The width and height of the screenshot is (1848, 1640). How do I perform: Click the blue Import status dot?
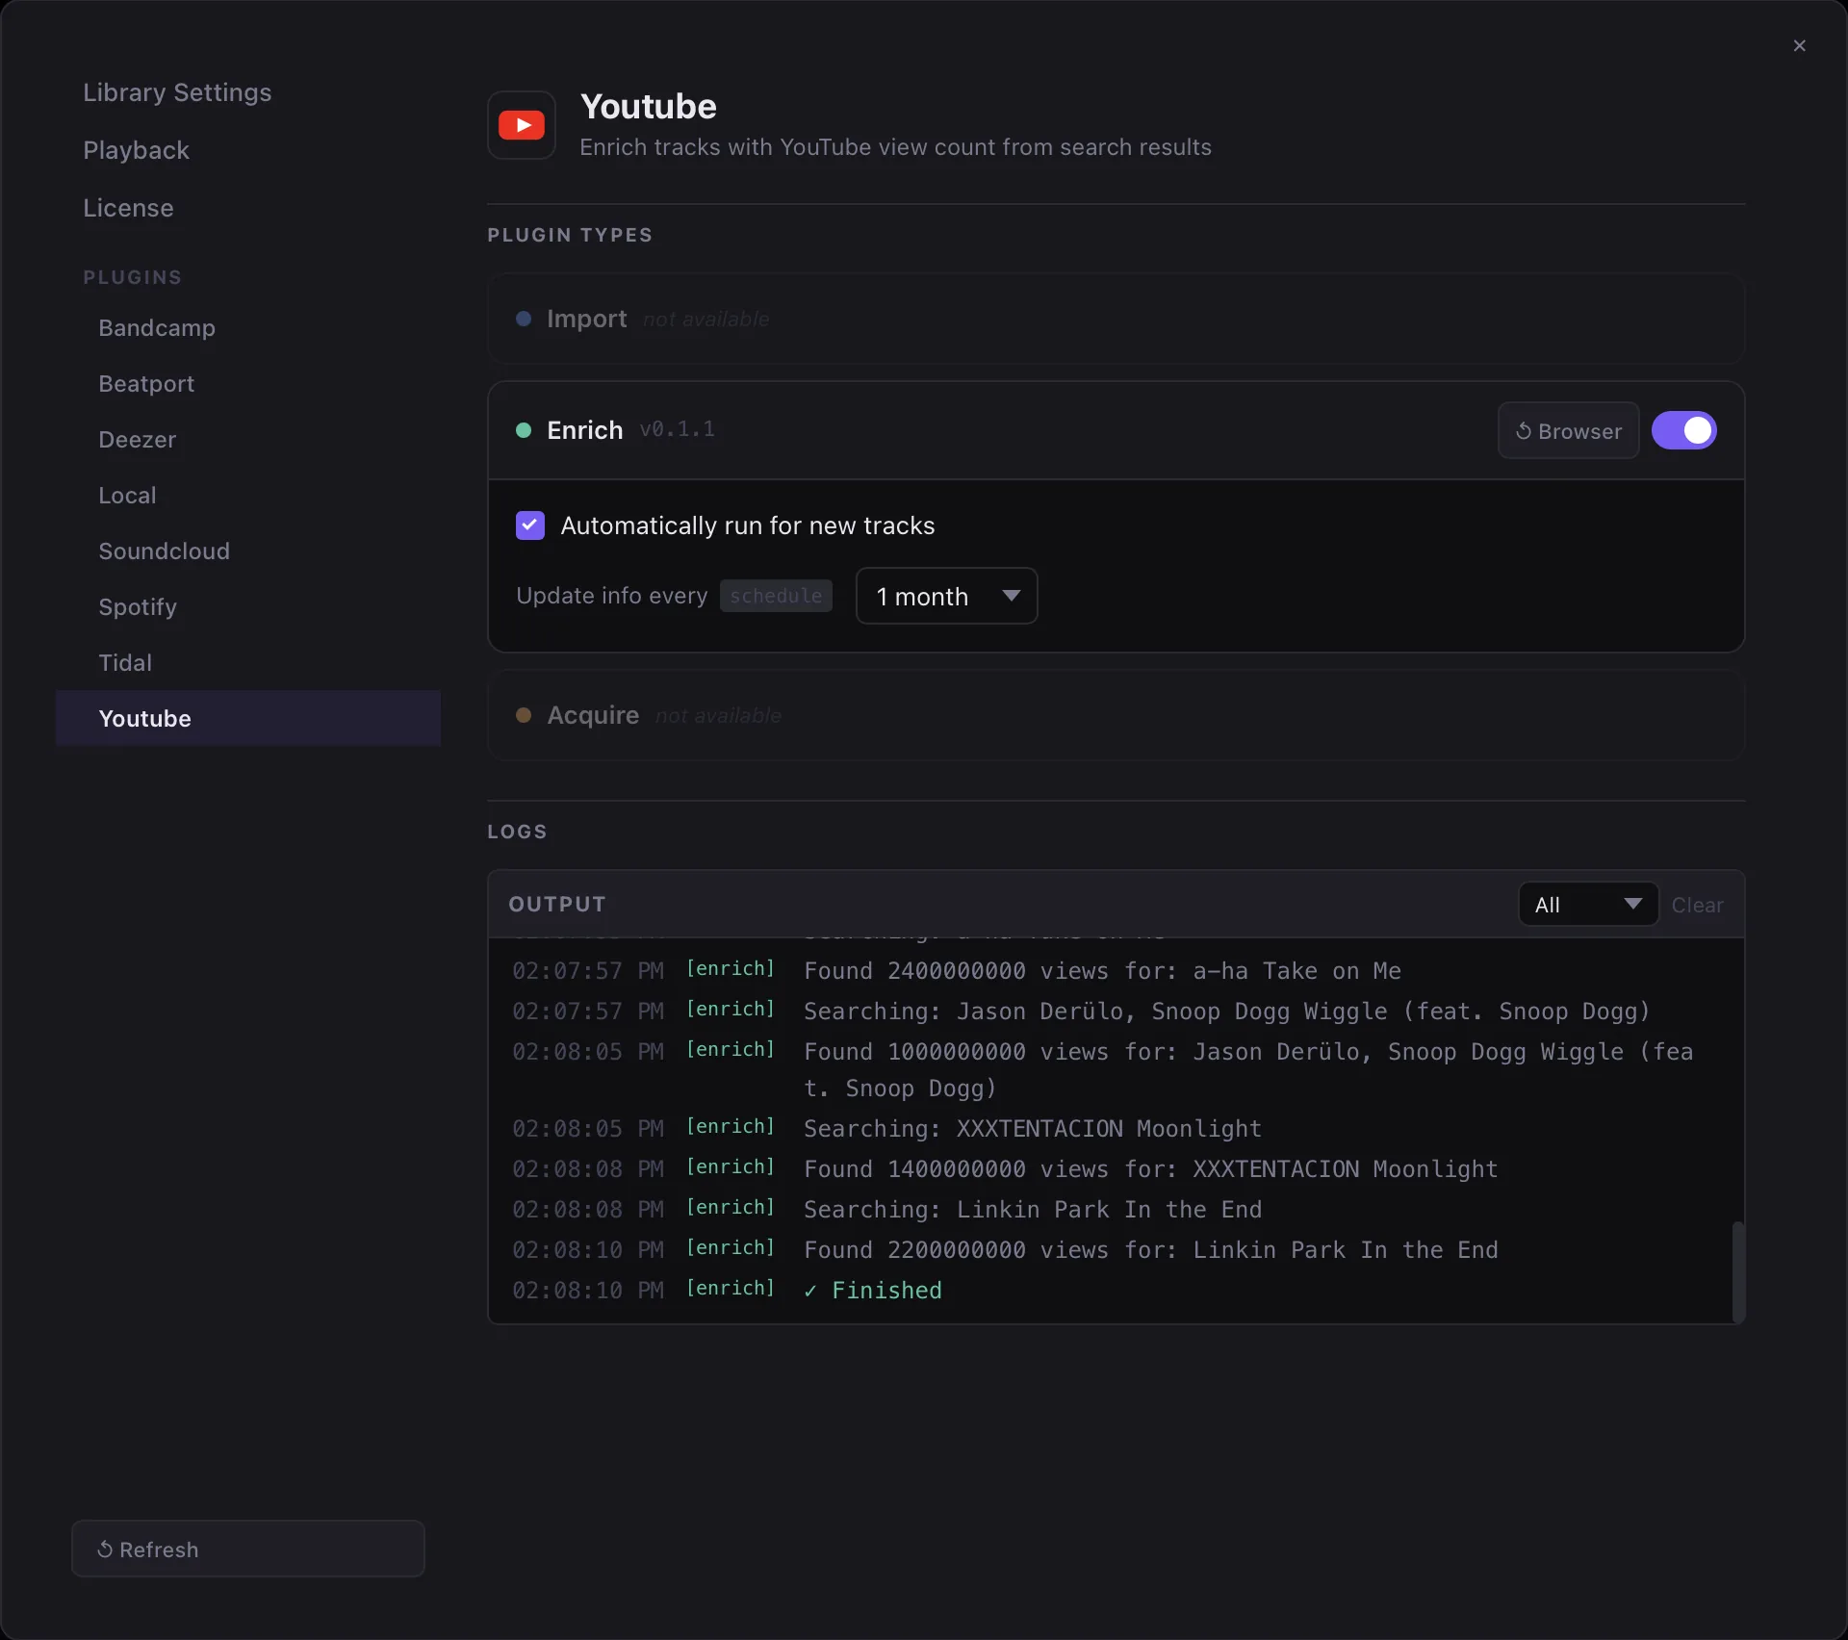pos(524,319)
